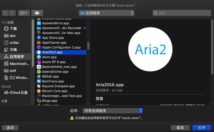Go forward with the right arrow button
The width and height of the screenshot is (214, 132).
coord(12,13)
